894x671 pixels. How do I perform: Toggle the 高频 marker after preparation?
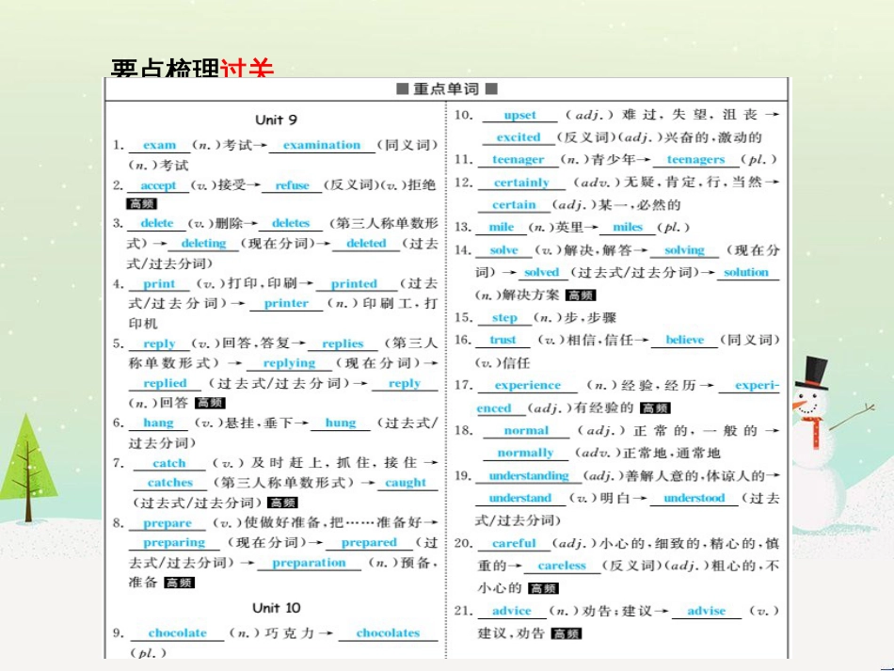[177, 582]
